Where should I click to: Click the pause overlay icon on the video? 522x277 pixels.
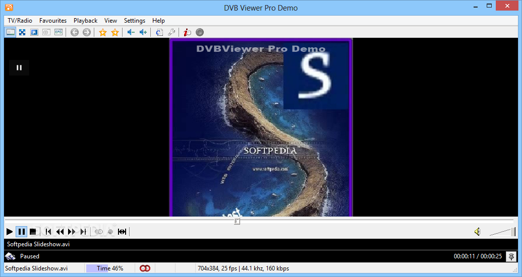pos(19,67)
